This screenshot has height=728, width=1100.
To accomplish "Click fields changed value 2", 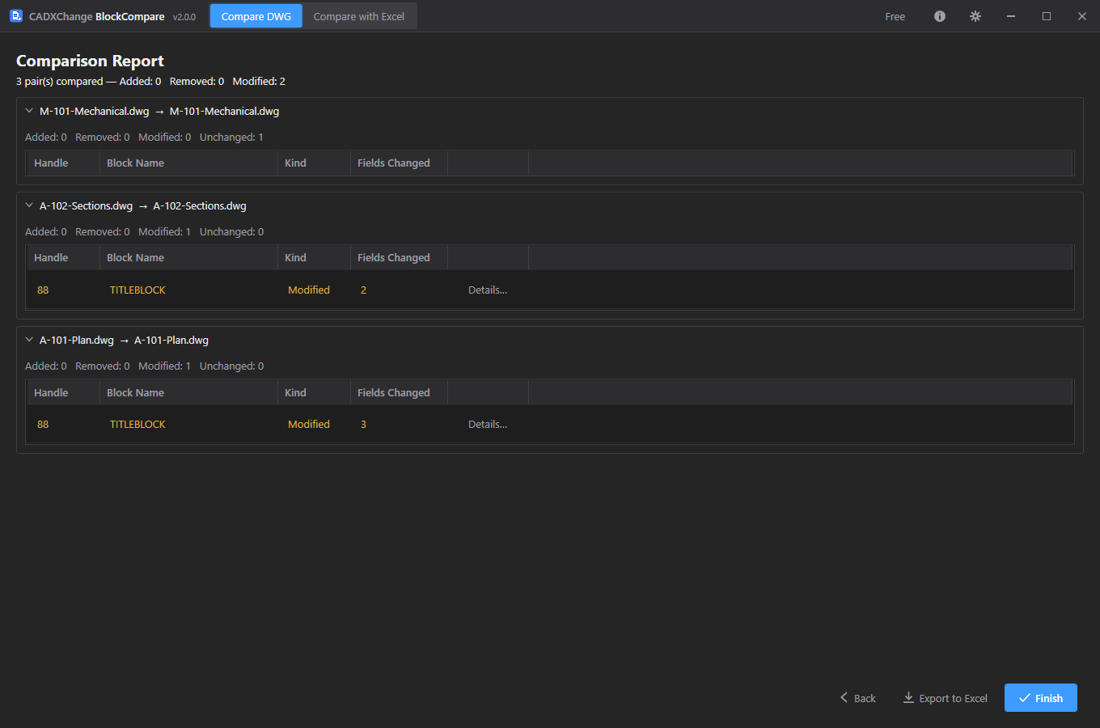I will [x=363, y=290].
